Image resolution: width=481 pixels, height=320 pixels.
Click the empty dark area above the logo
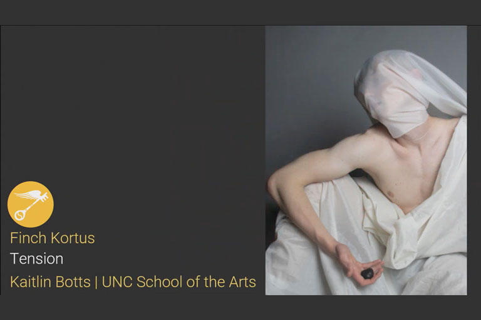(x=133, y=101)
